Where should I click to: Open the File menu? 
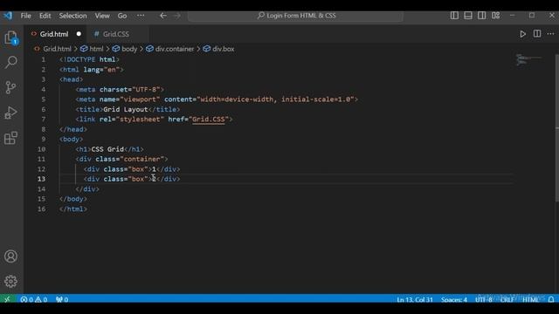point(25,16)
